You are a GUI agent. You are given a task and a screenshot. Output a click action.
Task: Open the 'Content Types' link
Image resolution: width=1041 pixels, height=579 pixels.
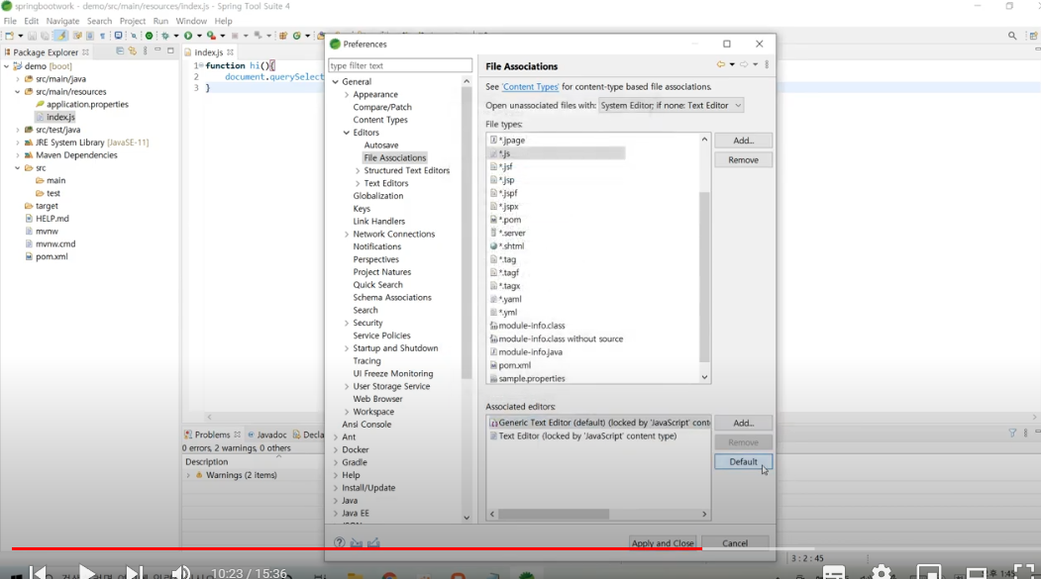click(531, 87)
